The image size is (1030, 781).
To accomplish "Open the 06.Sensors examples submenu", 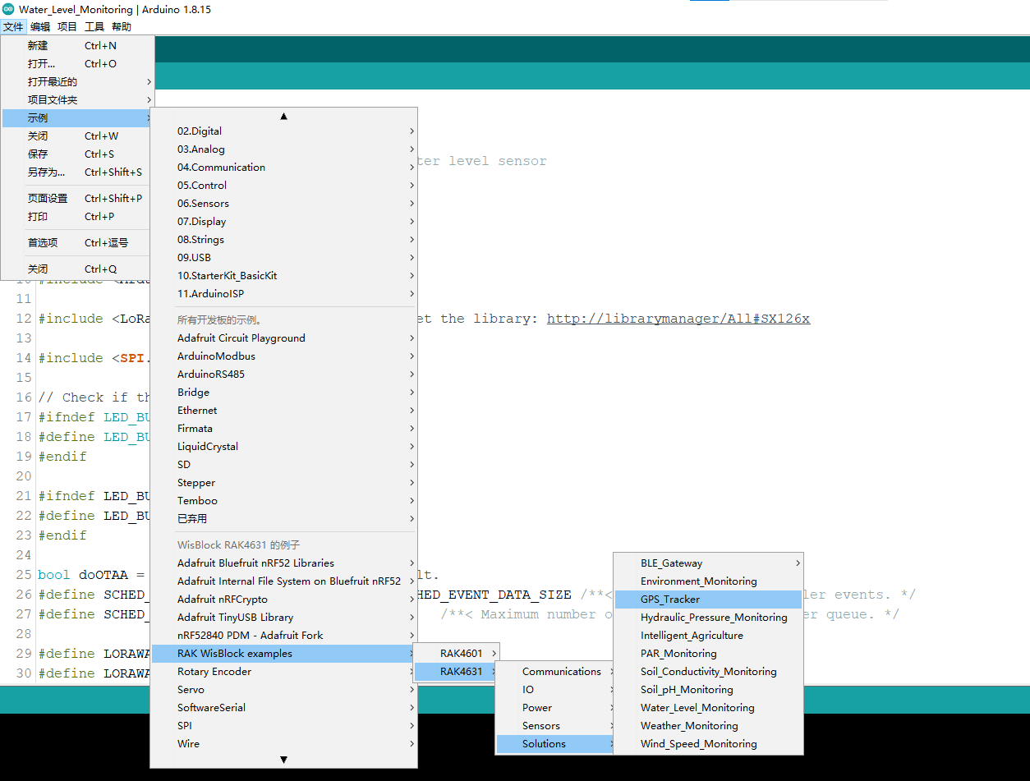I will (x=204, y=204).
